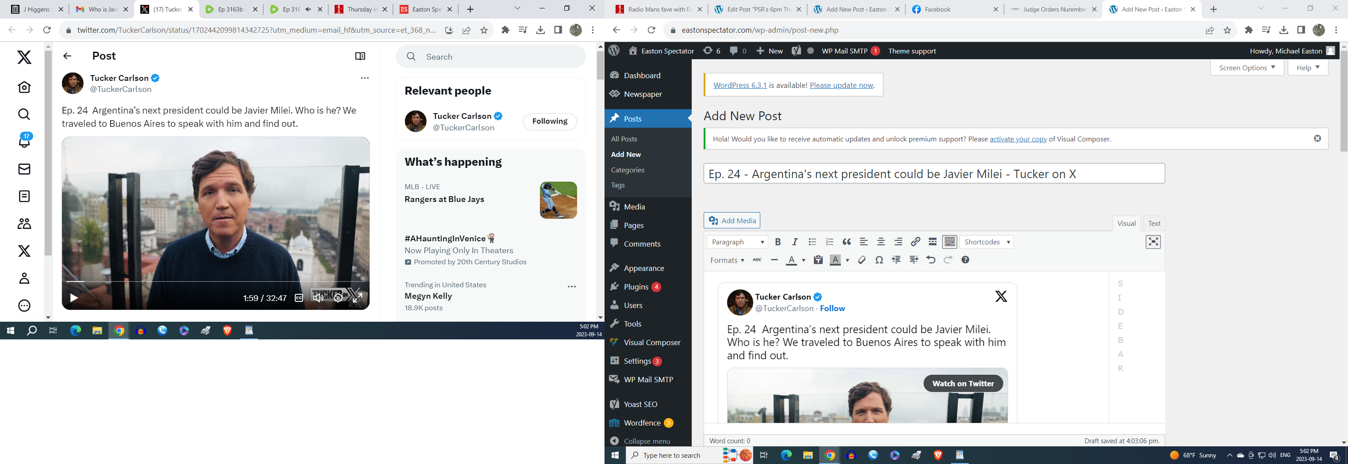This screenshot has height=464, width=1348.
Task: Insert a numbered list in the editor
Action: [x=829, y=242]
